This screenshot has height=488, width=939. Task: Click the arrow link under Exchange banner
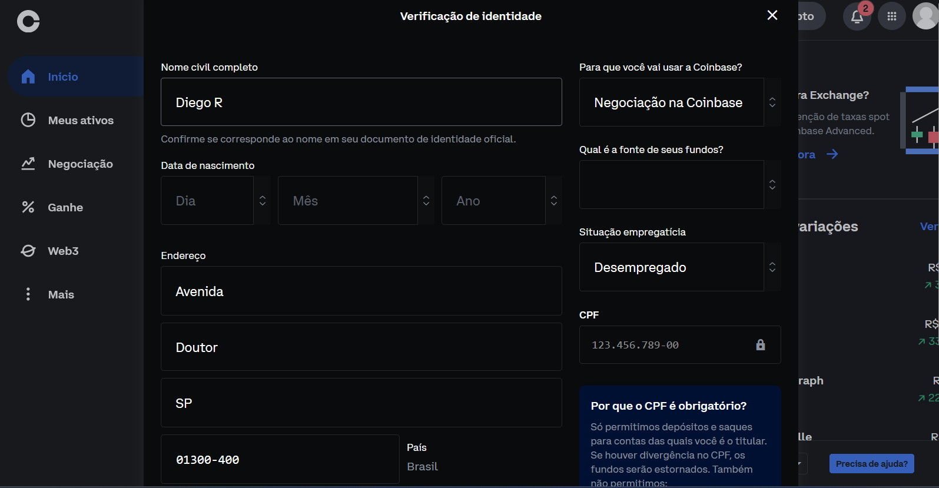(x=832, y=154)
